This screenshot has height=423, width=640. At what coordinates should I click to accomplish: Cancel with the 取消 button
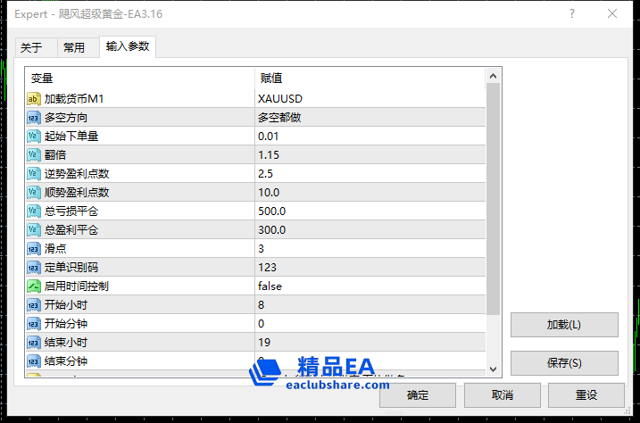click(x=503, y=394)
